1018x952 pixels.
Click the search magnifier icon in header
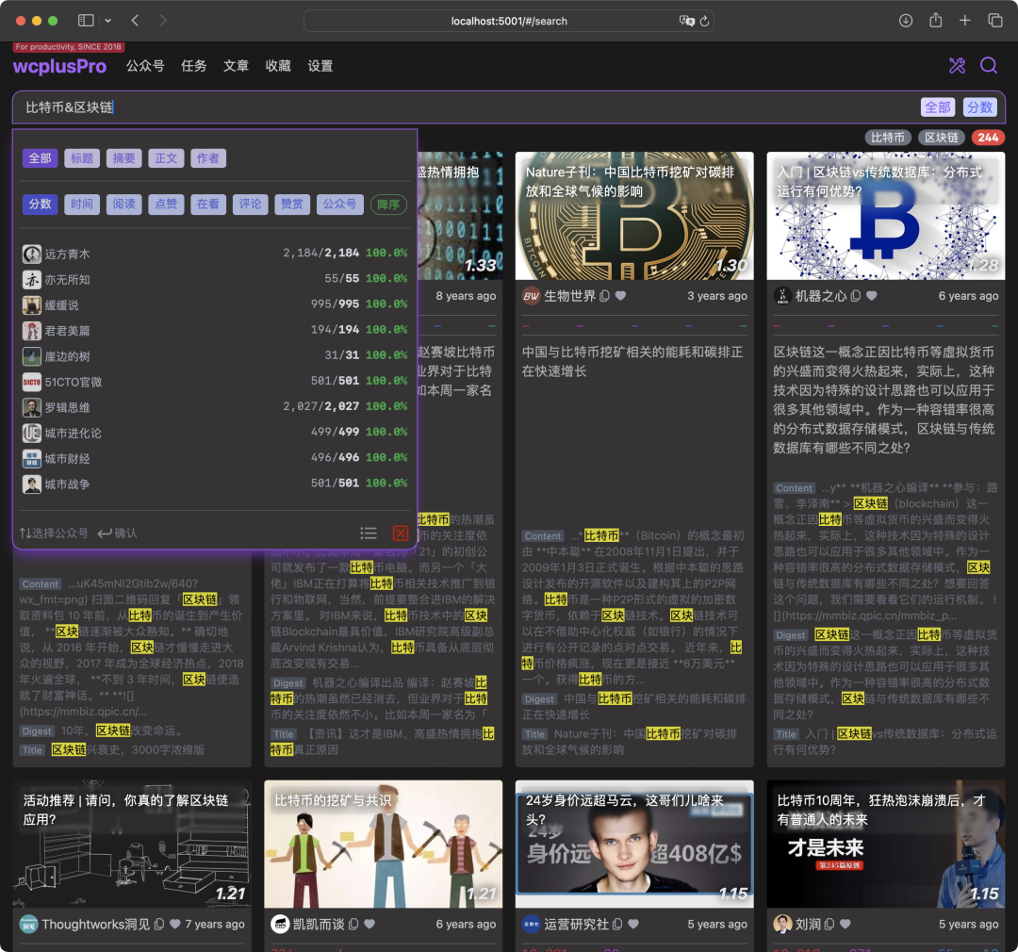coord(988,66)
